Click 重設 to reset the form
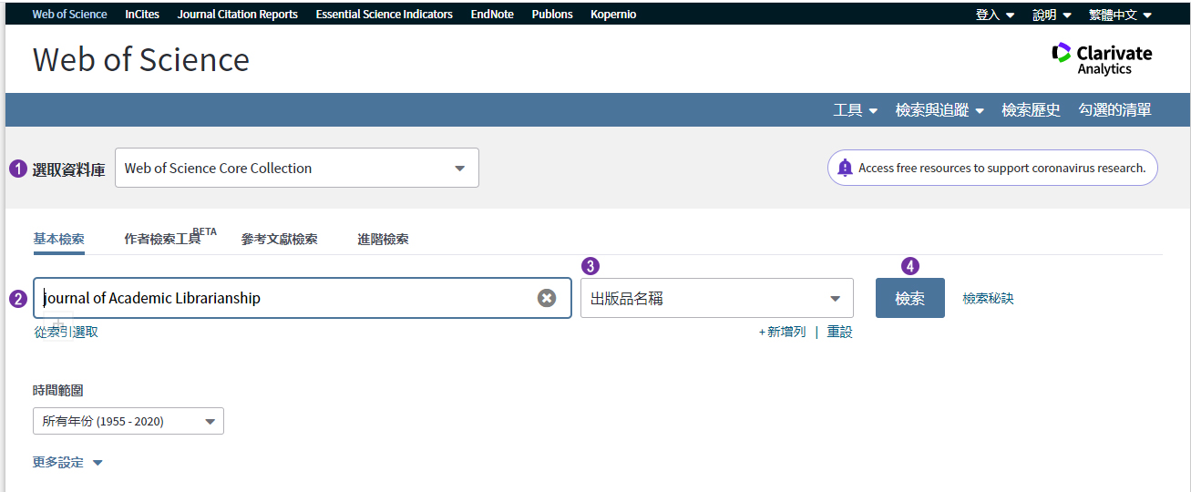 (839, 333)
